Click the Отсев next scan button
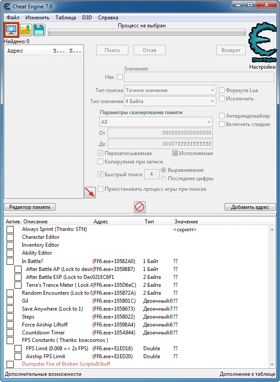The height and width of the screenshot is (382, 280). (149, 50)
